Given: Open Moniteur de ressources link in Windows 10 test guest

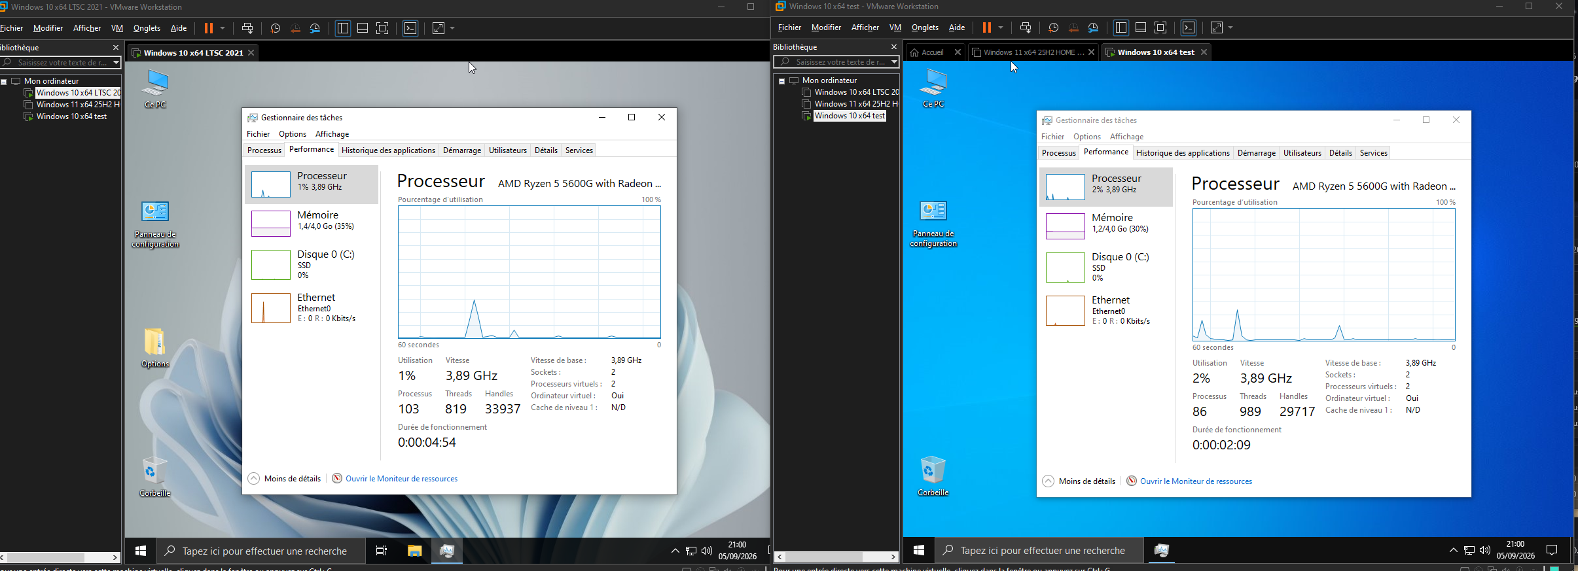Looking at the screenshot, I should pyautogui.click(x=1196, y=481).
